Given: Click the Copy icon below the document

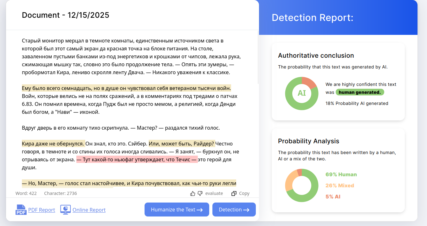Looking at the screenshot, I should pos(234,193).
